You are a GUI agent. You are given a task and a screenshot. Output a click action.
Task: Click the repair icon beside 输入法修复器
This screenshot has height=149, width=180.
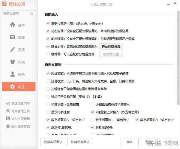8,126
